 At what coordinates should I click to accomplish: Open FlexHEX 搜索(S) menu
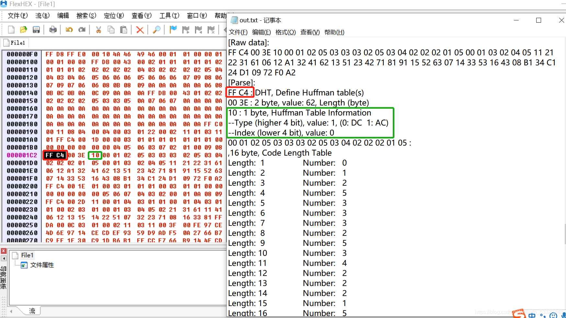pyautogui.click(x=86, y=16)
